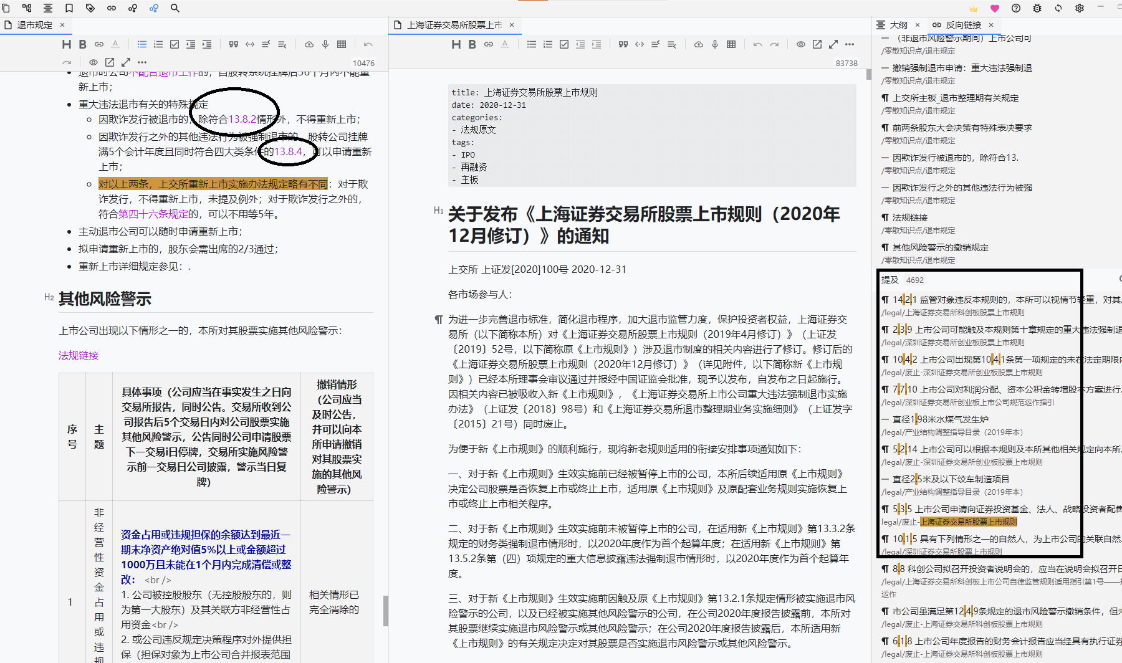
Task: Click the word count showing 10476
Action: [x=364, y=62]
